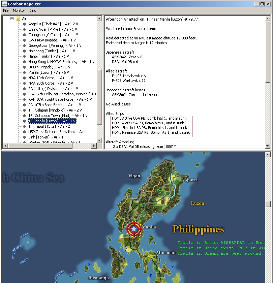Click tree panel vertical scrollbar thumb

[99, 97]
